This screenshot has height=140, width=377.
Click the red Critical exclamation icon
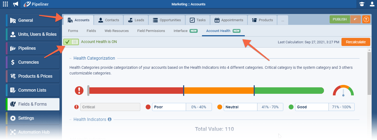pos(79,91)
